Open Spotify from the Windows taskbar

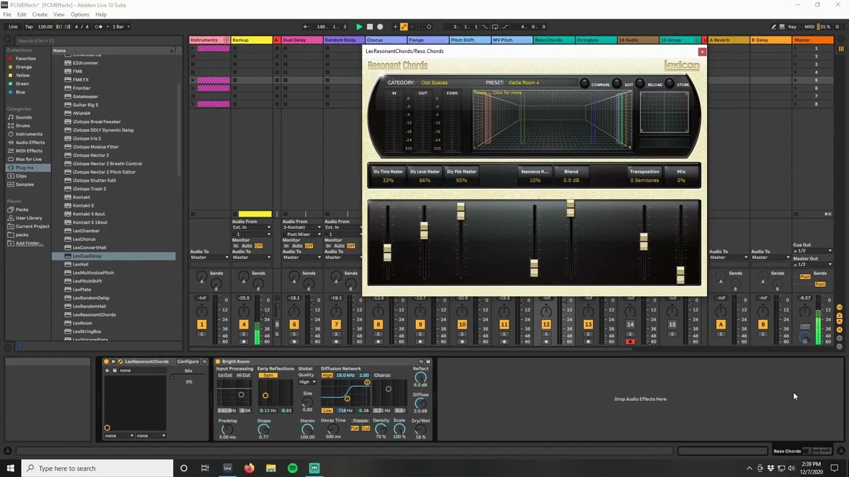click(293, 468)
